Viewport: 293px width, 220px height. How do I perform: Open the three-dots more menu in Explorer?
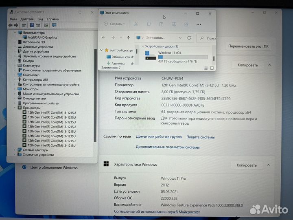coord(199,24)
